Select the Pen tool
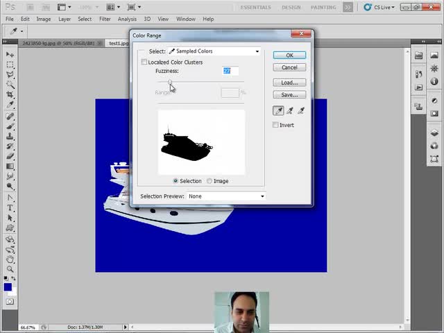Viewport: 444px width, 333px height. click(10, 198)
